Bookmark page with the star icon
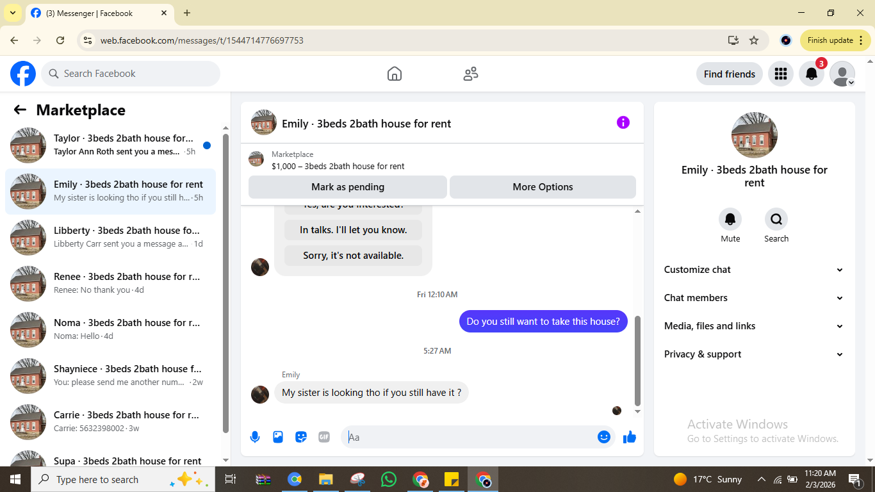875x492 pixels. (754, 40)
